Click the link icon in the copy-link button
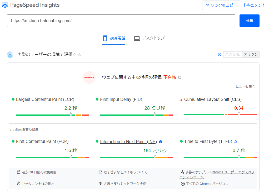 coord(207,5)
